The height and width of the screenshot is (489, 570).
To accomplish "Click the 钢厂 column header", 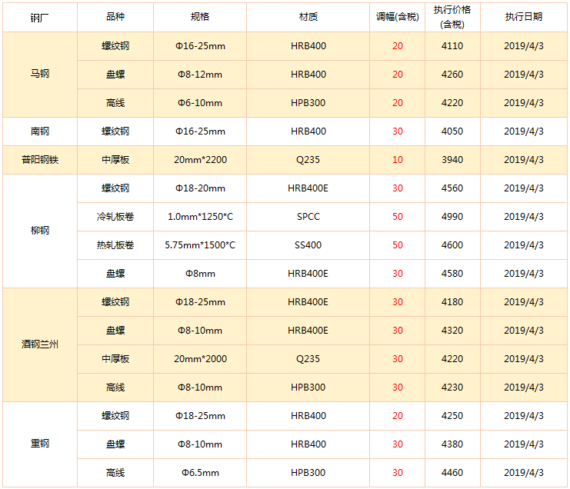I will [40, 18].
